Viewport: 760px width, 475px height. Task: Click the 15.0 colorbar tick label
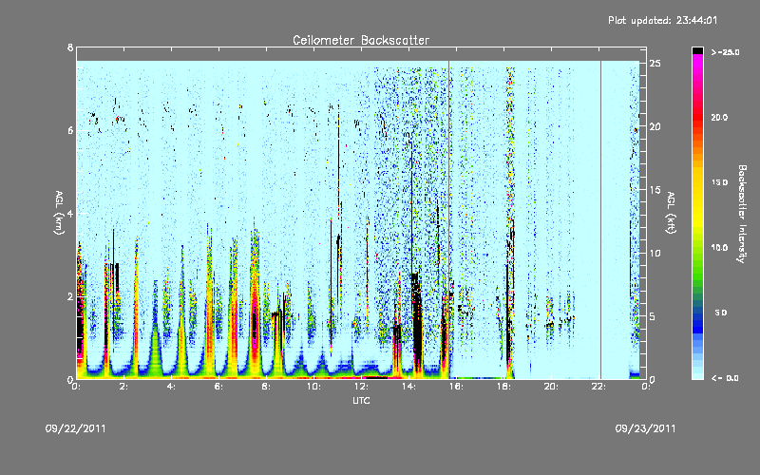tap(719, 182)
